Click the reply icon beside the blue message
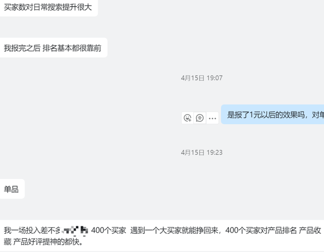This screenshot has width=324, height=252. 200,118
